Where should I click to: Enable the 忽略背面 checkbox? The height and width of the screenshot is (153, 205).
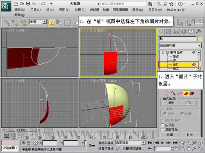[x=162, y=129]
